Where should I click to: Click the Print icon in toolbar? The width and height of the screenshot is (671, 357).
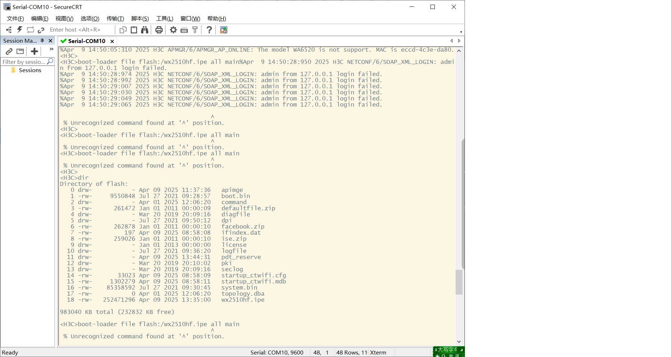159,30
